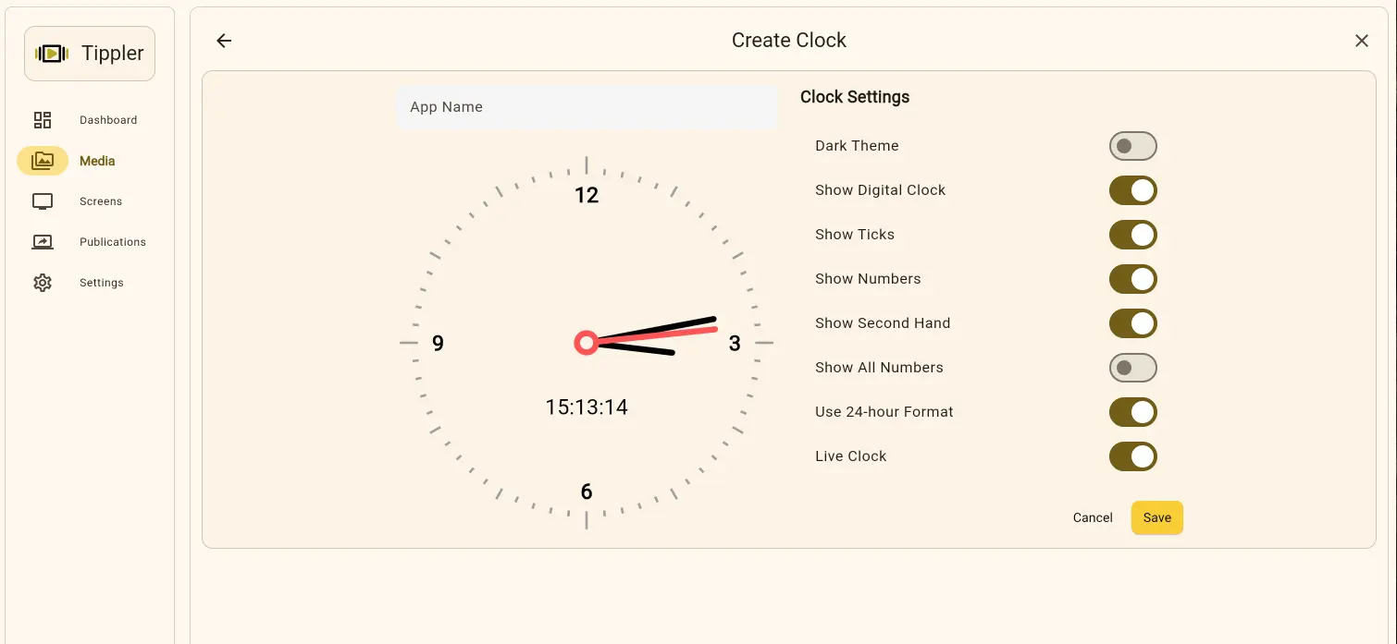
Task: Switch off Use 24-hour Format
Action: tap(1132, 412)
